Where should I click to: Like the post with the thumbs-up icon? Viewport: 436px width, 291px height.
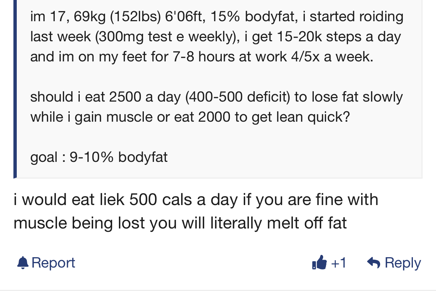[x=319, y=263]
